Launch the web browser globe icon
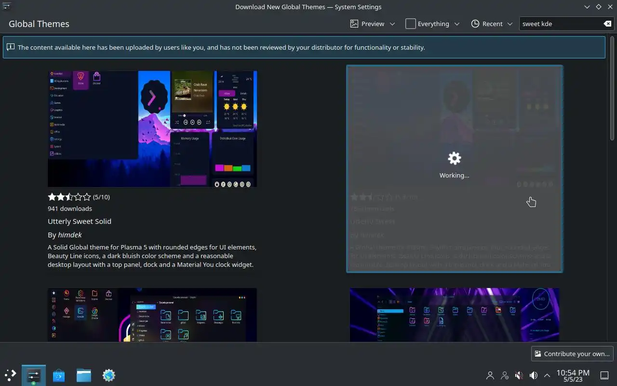The height and width of the screenshot is (386, 617). click(x=109, y=375)
